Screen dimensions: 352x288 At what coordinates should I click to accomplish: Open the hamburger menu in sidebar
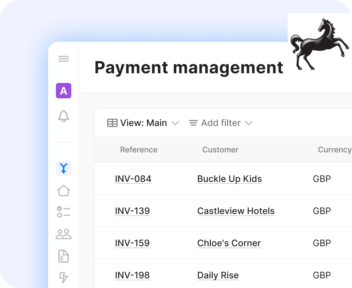click(x=64, y=59)
